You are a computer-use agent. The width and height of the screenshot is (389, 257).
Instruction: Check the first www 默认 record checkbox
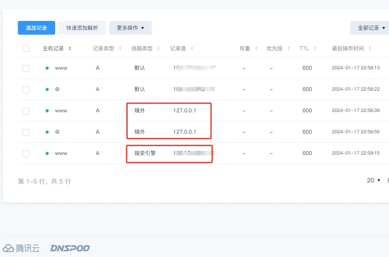[x=26, y=68]
